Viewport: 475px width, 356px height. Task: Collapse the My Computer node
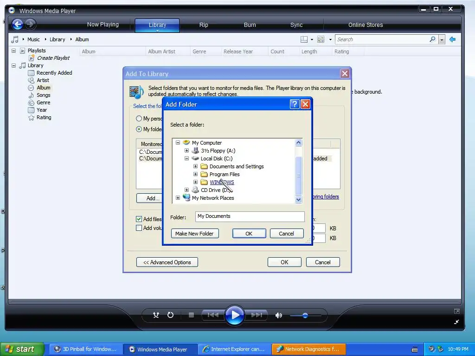tap(178, 143)
